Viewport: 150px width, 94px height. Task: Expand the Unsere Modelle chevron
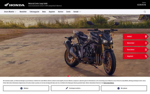[x=15, y=12]
